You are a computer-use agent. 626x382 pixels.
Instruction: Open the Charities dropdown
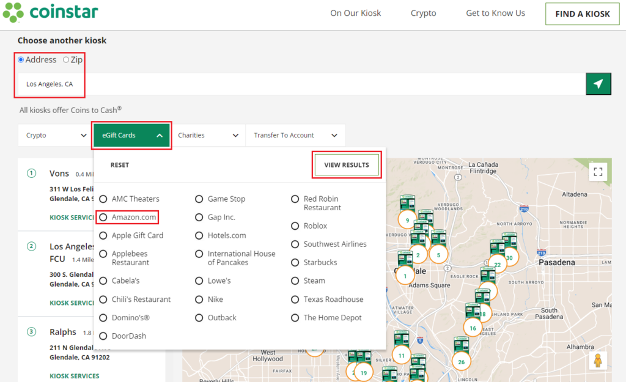pyautogui.click(x=208, y=136)
